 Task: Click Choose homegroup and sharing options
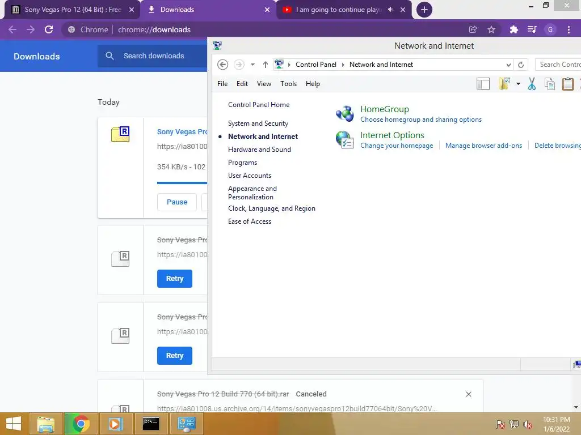pos(421,120)
